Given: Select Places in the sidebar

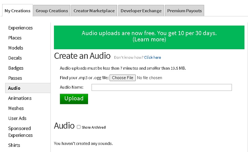Looking at the screenshot, I should coord(15,38).
